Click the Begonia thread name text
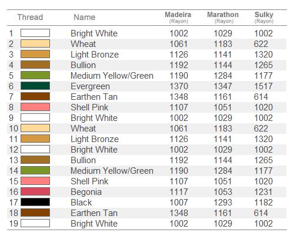This screenshot has height=236, width=294. click(86, 192)
